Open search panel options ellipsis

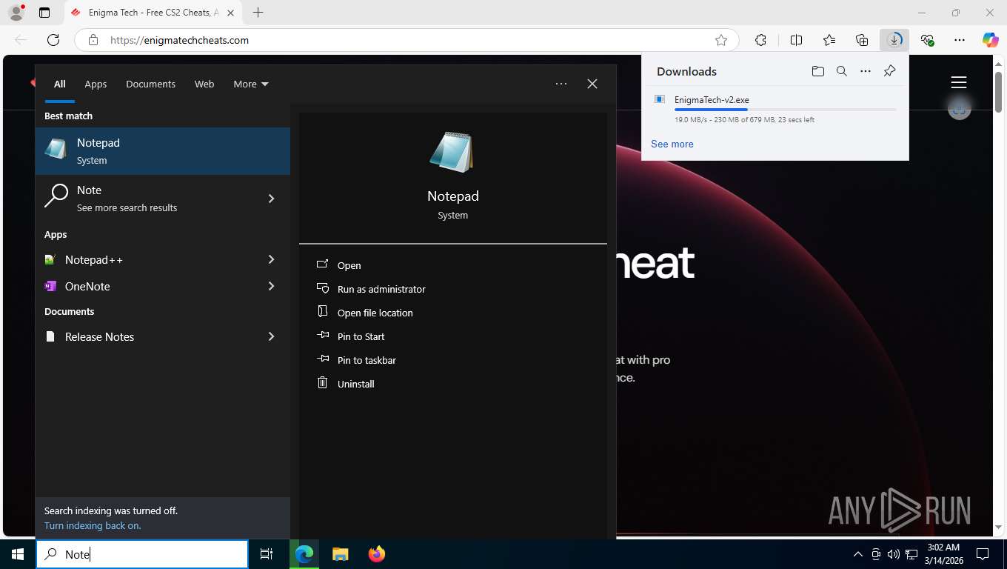(x=561, y=84)
